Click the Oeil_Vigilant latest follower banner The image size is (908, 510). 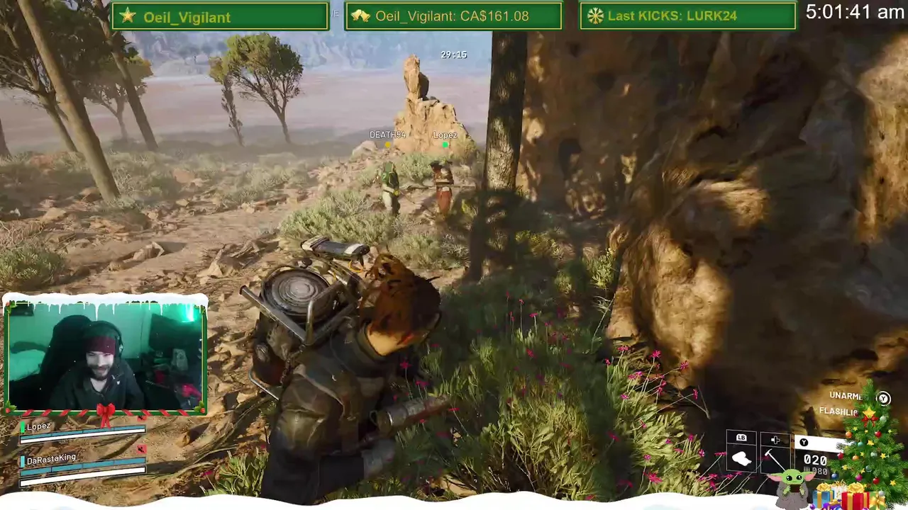pyautogui.click(x=221, y=16)
